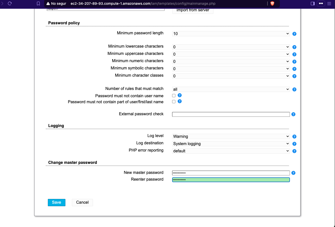Click the private glasses icon in toolbar

tap(321, 4)
